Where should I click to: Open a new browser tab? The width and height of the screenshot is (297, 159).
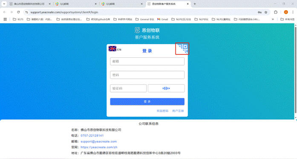[195, 4]
